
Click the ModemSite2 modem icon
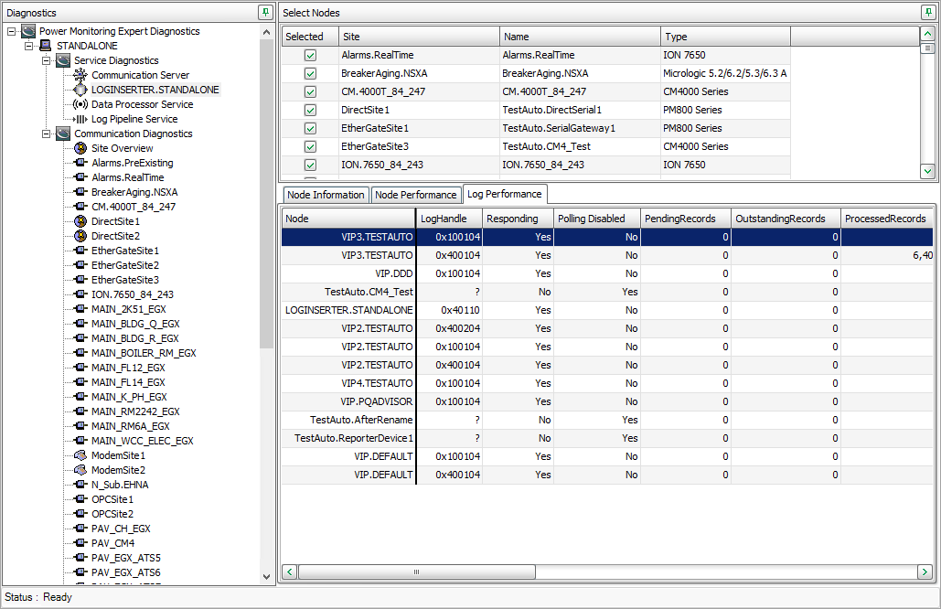80,470
